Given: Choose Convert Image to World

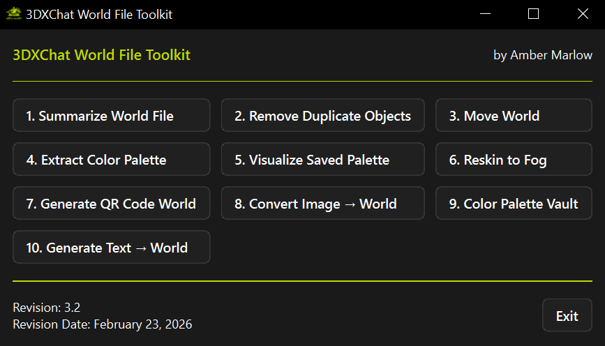Looking at the screenshot, I should coord(322,204).
